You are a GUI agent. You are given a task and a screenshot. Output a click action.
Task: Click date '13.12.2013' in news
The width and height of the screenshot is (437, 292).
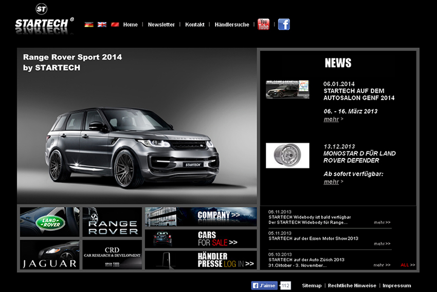339,146
